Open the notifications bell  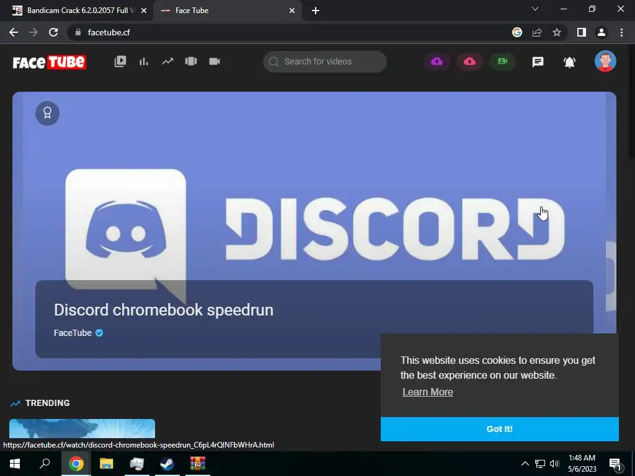[x=569, y=62]
